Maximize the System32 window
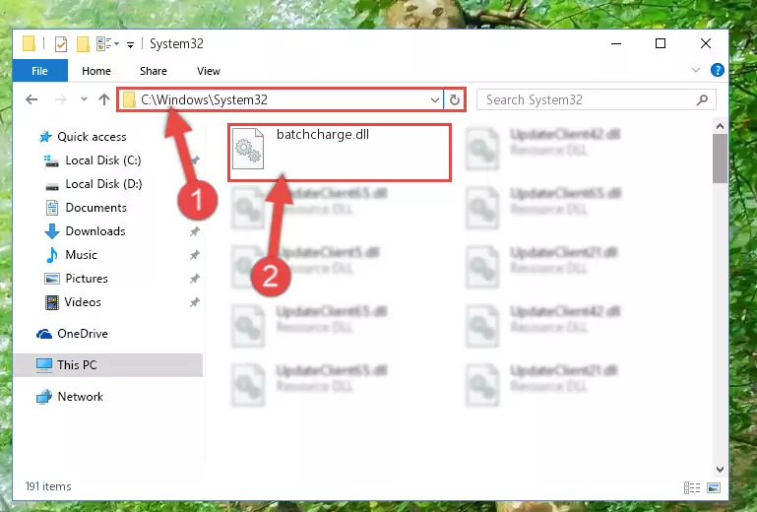The width and height of the screenshot is (757, 512). click(661, 44)
